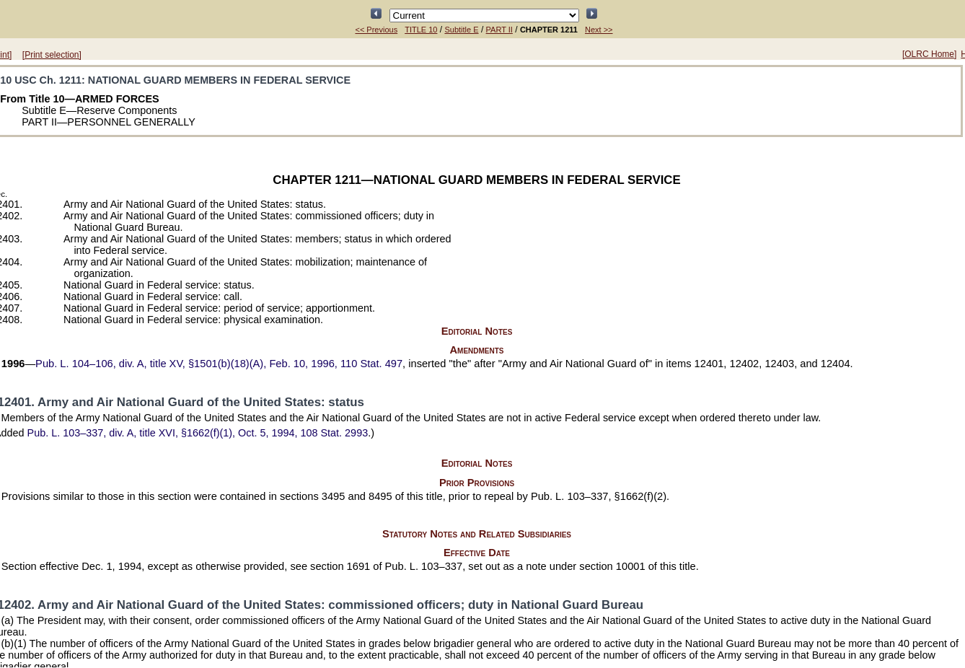The height and width of the screenshot is (668, 965).
Task: Click the next version arrow icon
Action: point(591,14)
